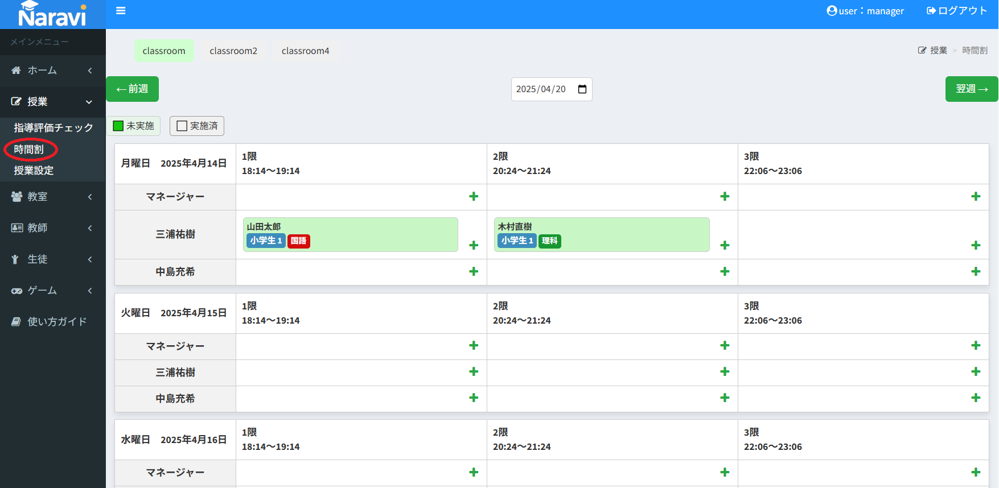999x488 pixels.
Task: Add class for マネージャー Monday 1限
Action: coord(474,196)
